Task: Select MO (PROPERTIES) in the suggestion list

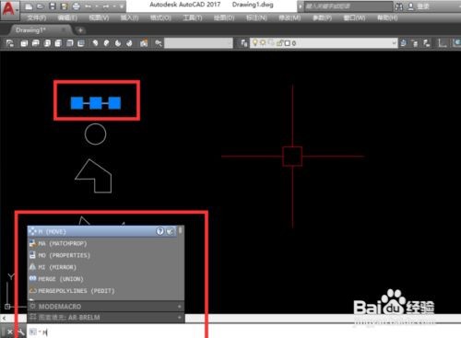Action: (102, 255)
